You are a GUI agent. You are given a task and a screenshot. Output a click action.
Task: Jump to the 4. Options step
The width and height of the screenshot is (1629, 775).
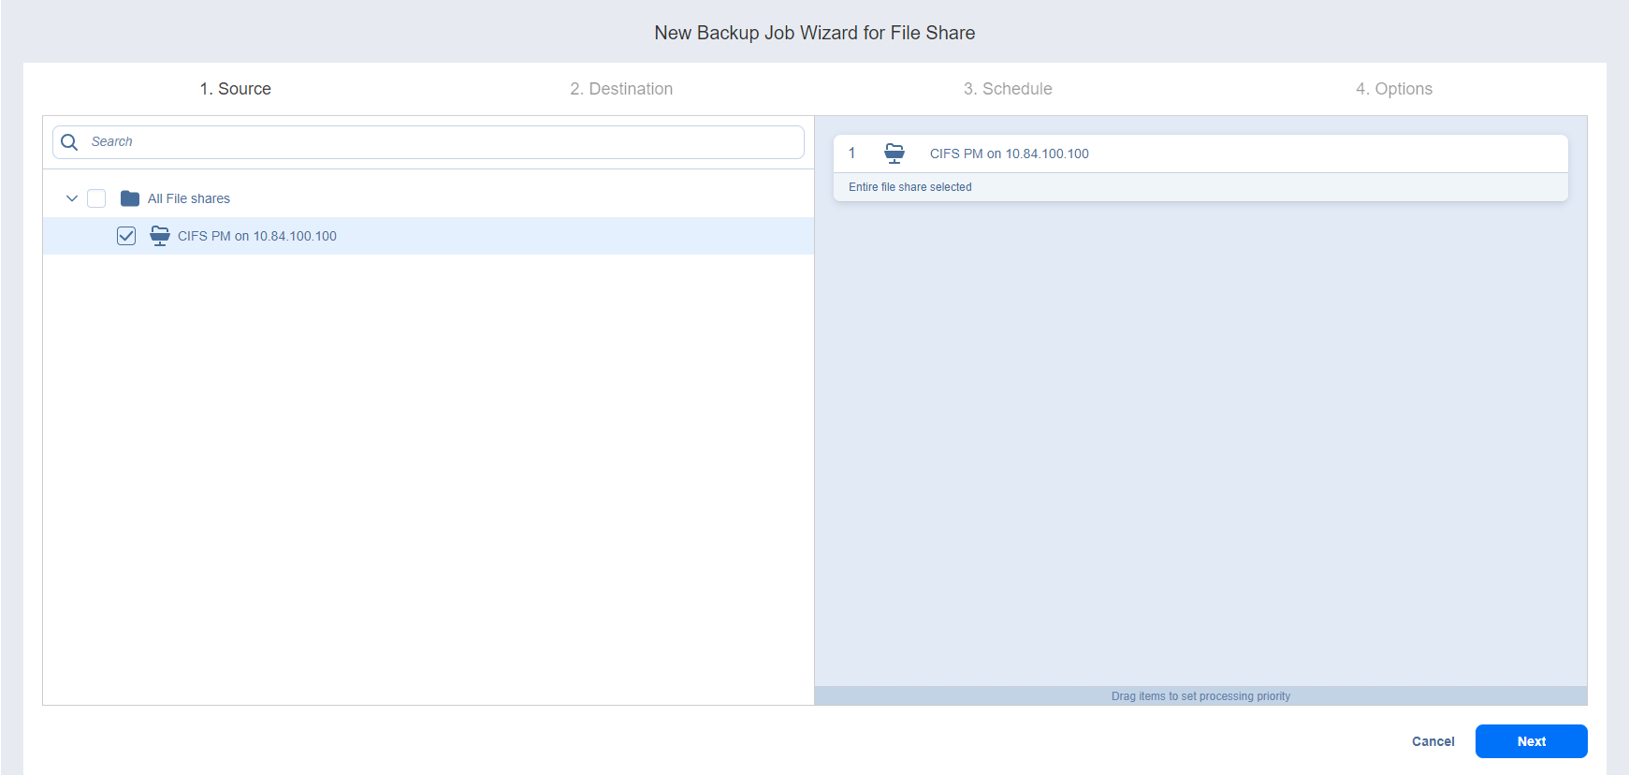click(1393, 89)
